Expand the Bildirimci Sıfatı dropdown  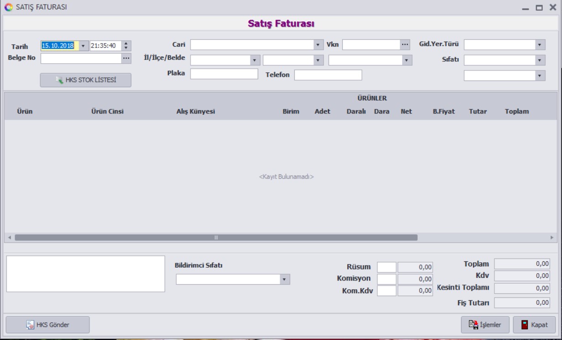pos(285,279)
